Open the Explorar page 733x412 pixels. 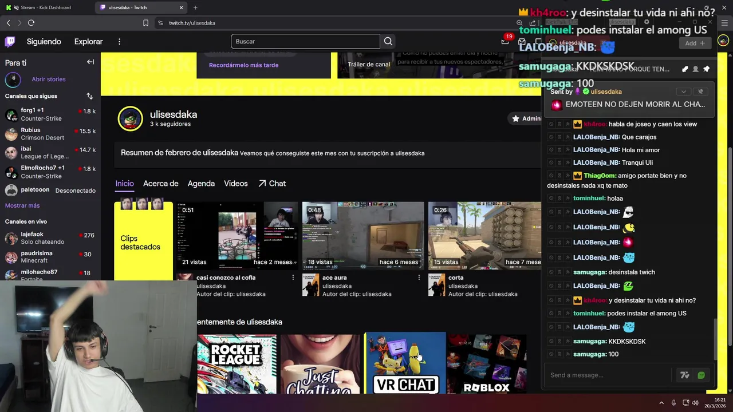tap(88, 42)
